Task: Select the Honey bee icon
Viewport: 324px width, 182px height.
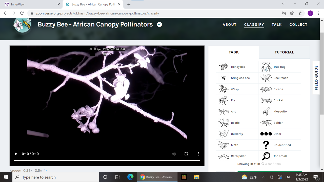Action: point(223,67)
